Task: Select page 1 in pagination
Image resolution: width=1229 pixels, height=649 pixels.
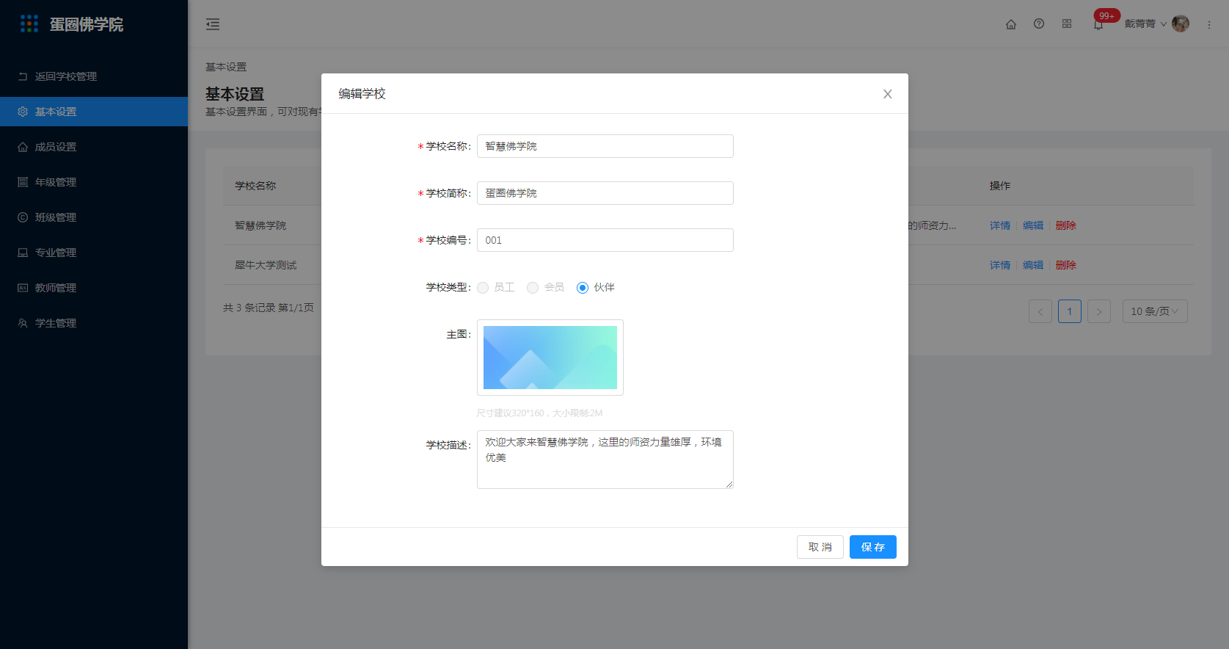Action: [1070, 311]
